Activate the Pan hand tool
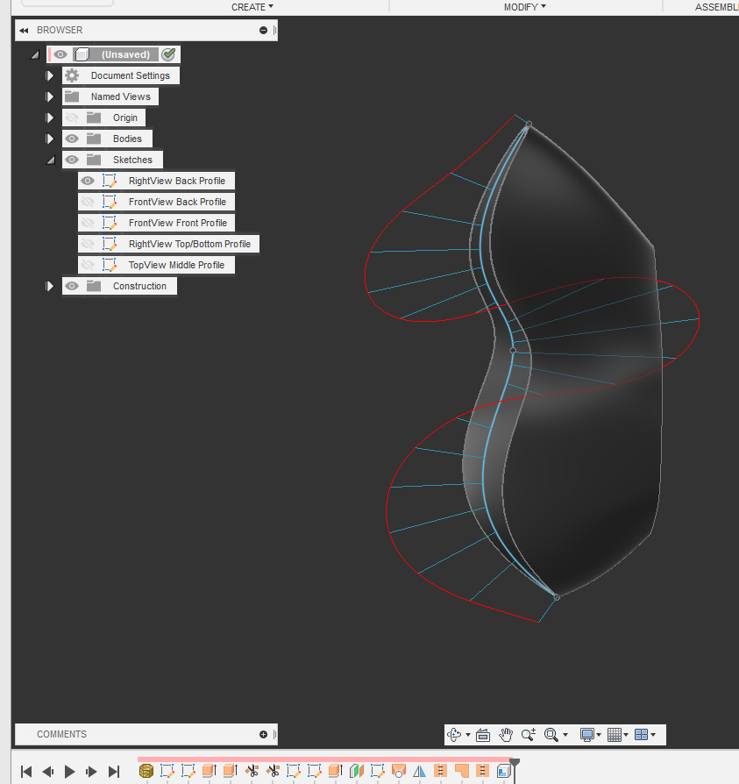Image resolution: width=739 pixels, height=784 pixels. 506,735
